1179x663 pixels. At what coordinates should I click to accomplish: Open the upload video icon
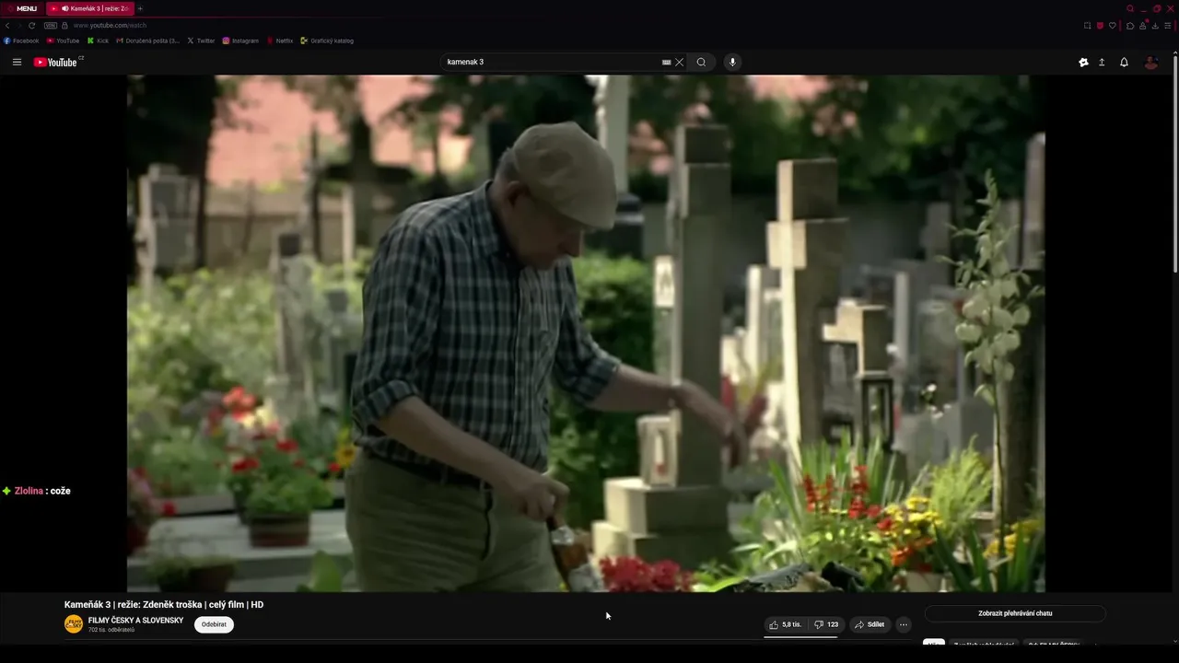click(1102, 62)
